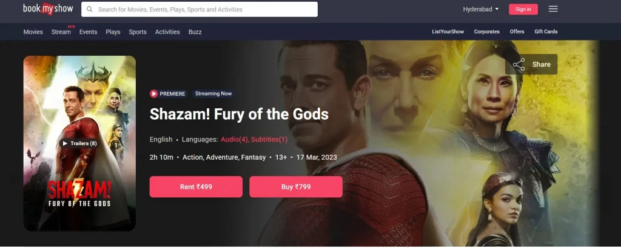Click the Shazam movie poster thumbnail
621x248 pixels.
(x=79, y=143)
